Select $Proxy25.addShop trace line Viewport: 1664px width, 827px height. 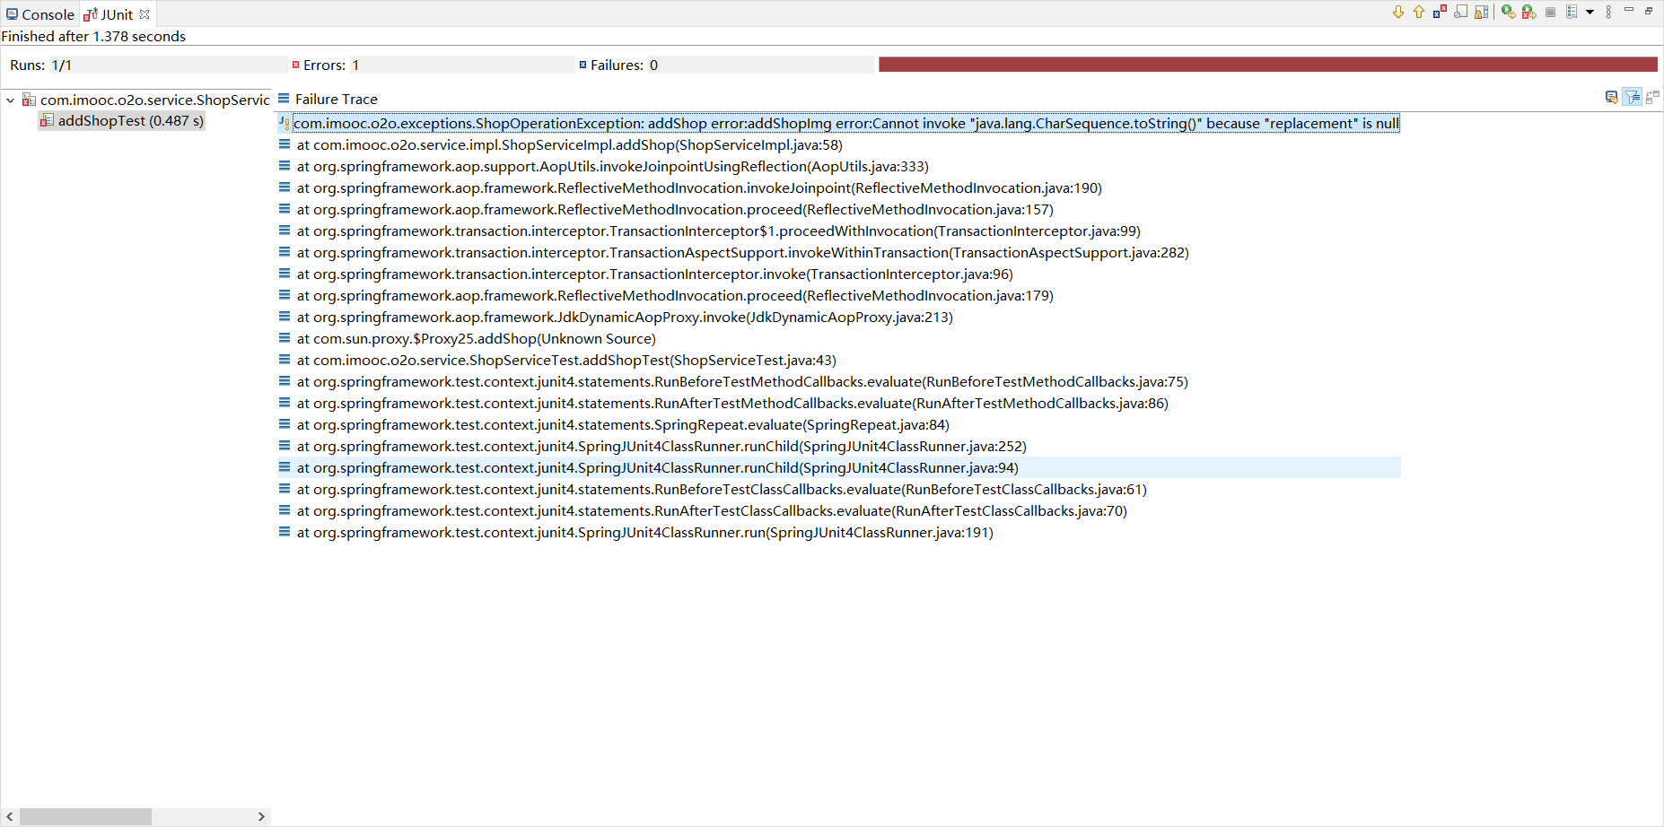(x=476, y=338)
